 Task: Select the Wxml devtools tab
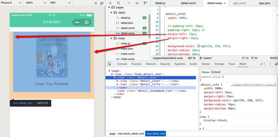pos(243,64)
